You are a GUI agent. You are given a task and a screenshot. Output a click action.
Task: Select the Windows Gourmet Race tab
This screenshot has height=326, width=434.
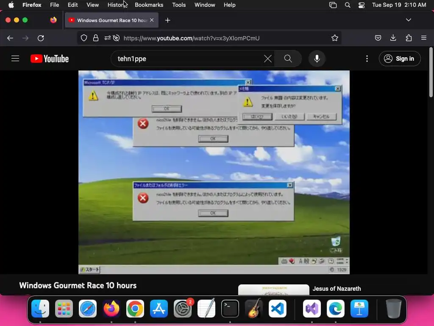(111, 20)
